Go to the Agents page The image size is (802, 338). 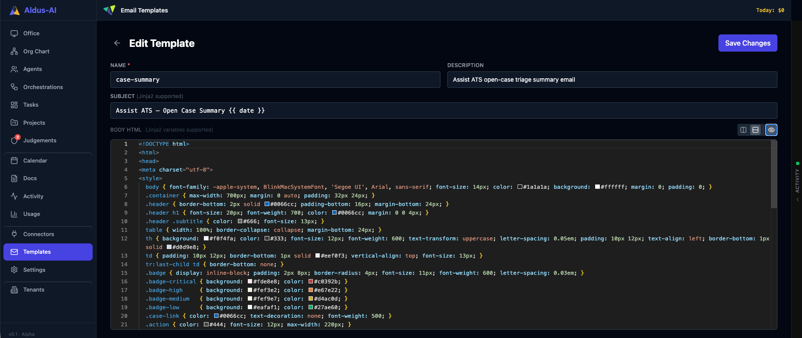click(x=48, y=69)
